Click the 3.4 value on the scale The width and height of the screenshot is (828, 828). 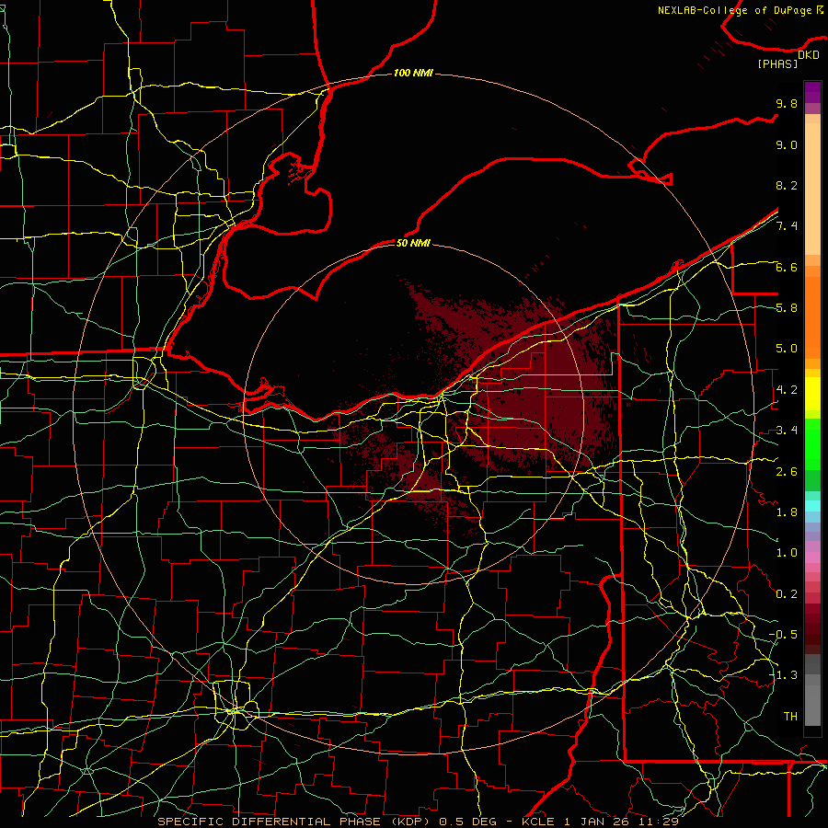coord(787,431)
